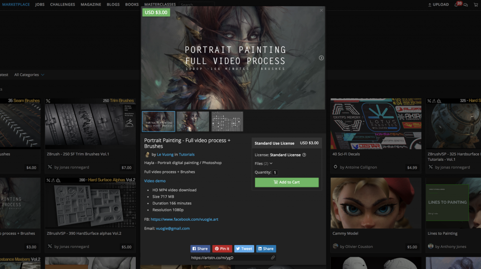Click Anthony Jones's avatar icon
481x269 pixels.
pyautogui.click(x=431, y=247)
